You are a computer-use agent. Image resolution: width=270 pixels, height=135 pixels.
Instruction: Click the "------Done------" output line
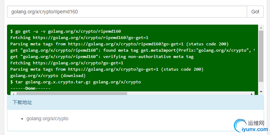tap(30, 88)
